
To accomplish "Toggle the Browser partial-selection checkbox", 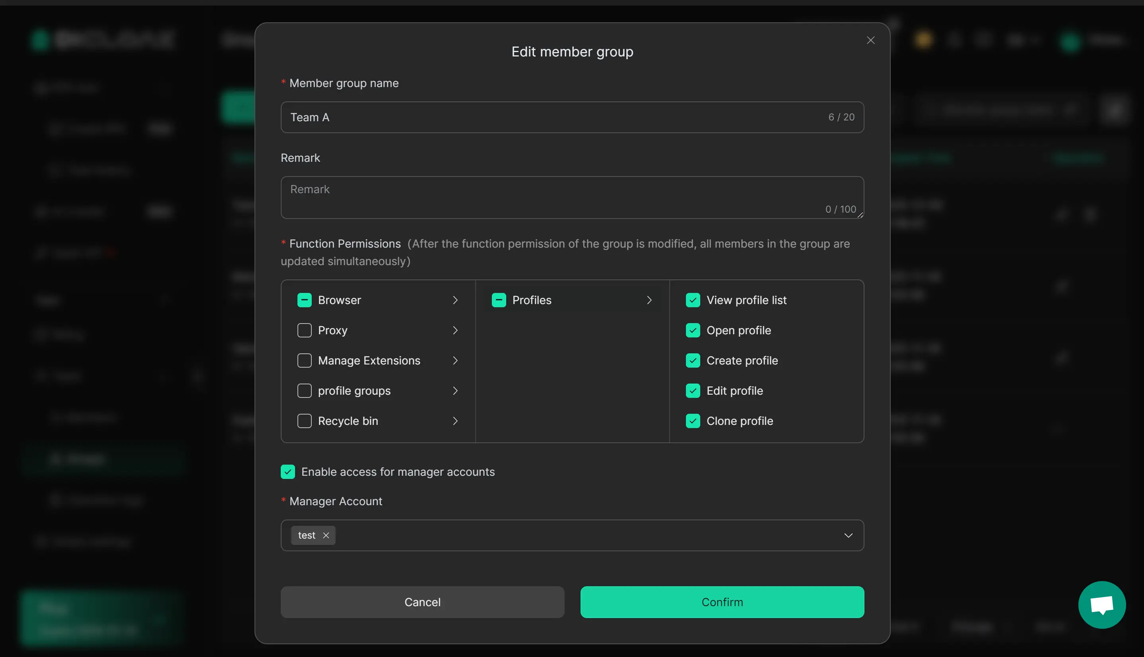I will [304, 300].
